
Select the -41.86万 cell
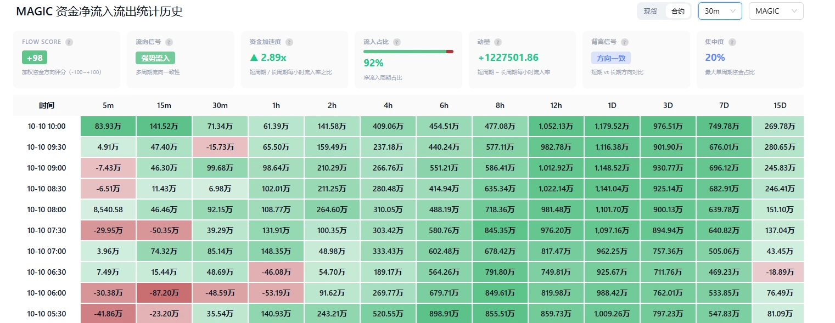click(108, 314)
